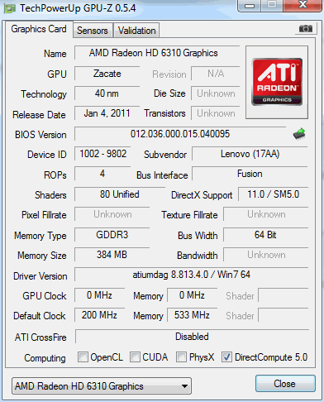The width and height of the screenshot is (324, 402).
Task: Click the ATI Radeon Graphics logo
Action: click(x=277, y=82)
